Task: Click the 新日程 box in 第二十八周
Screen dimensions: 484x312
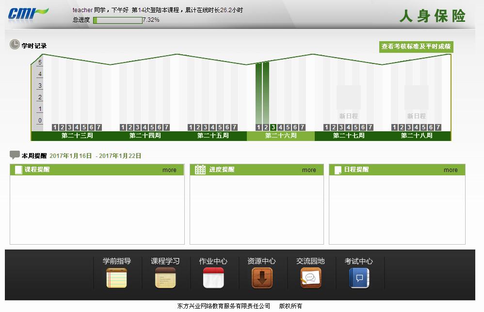Action: click(417, 102)
